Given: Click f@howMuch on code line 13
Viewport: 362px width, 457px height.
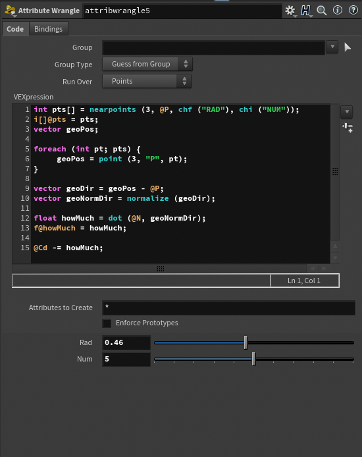Looking at the screenshot, I should pos(55,228).
